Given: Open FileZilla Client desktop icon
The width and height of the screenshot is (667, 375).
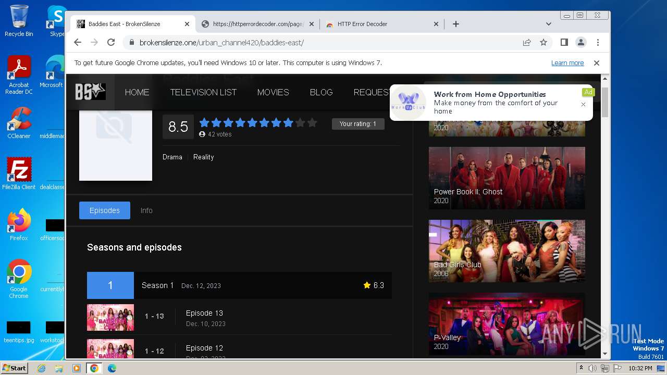Looking at the screenshot, I should 19,173.
